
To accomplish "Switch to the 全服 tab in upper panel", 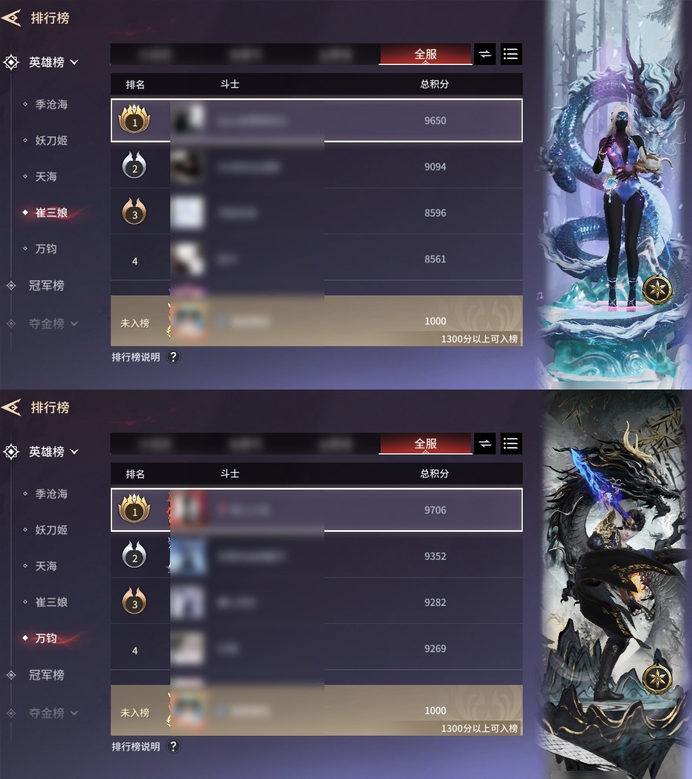I will [x=425, y=54].
